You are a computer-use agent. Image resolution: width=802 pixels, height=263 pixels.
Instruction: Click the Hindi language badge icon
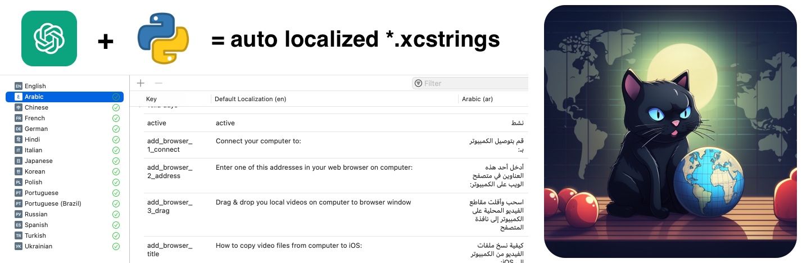(19, 139)
